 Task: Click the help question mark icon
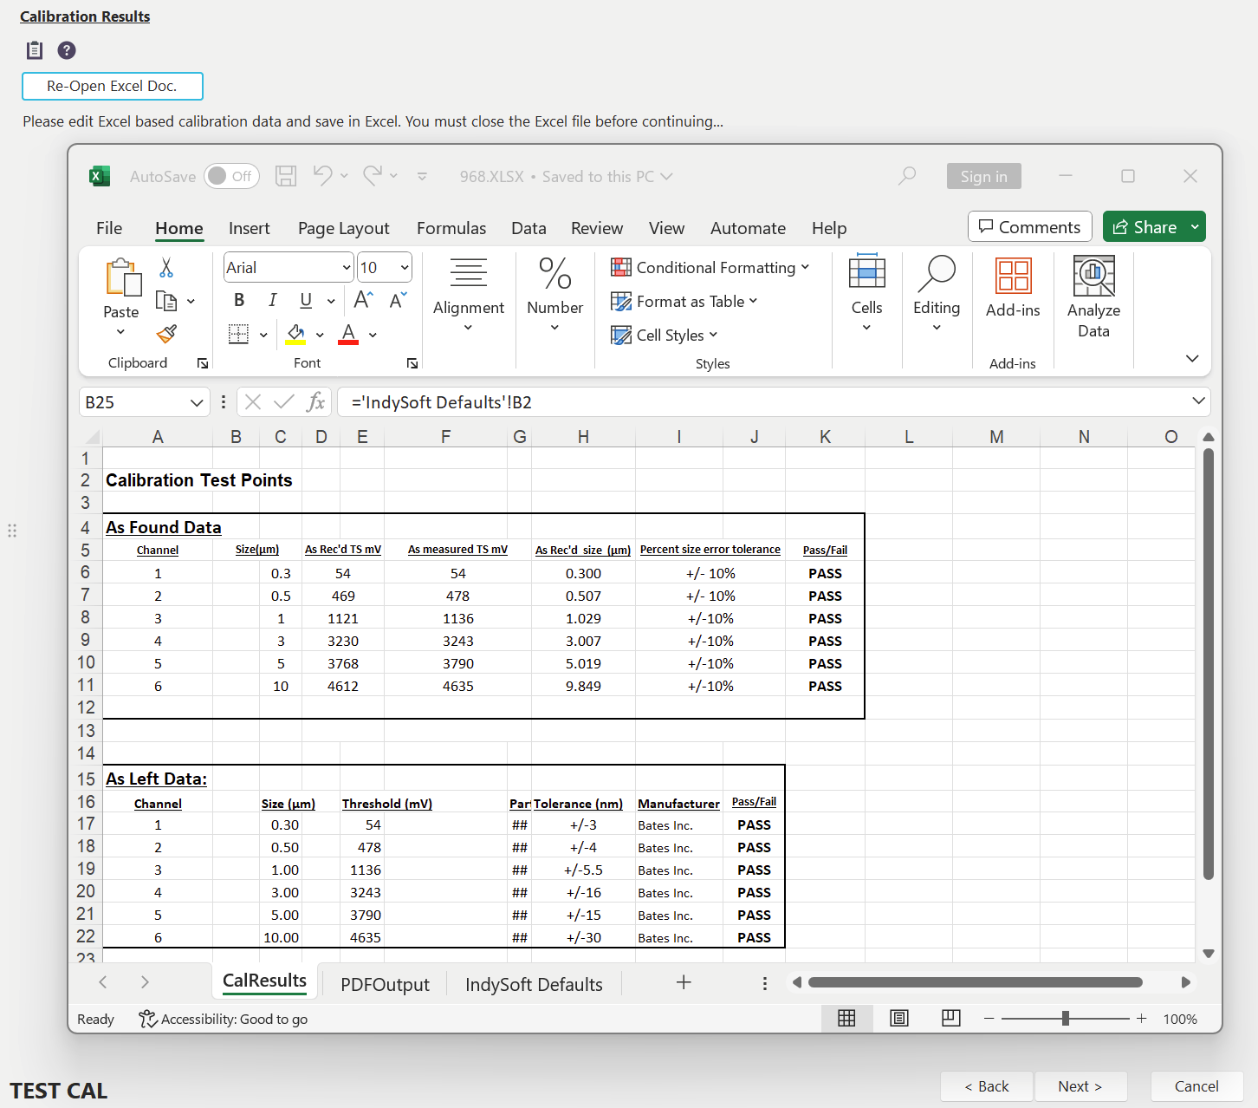coord(67,50)
